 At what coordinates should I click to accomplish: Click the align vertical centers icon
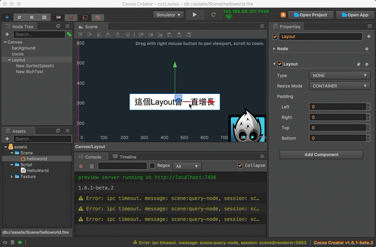[x=89, y=34]
